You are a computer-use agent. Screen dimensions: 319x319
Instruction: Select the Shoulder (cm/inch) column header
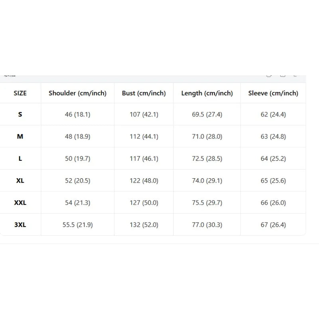click(77, 93)
